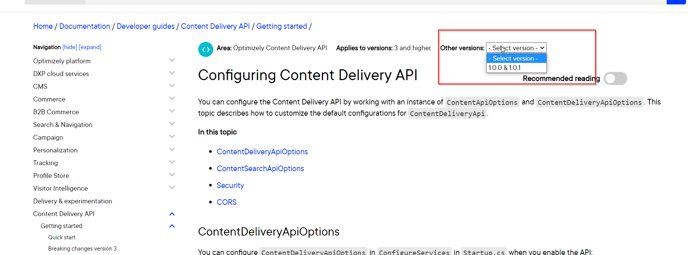The height and width of the screenshot is (255, 688).
Task: Hide the navigation panel
Action: 70,47
